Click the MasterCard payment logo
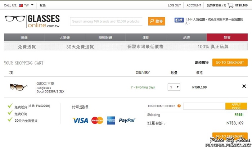Image resolution: width=252 pixels, height=149 pixels. tap(97, 121)
